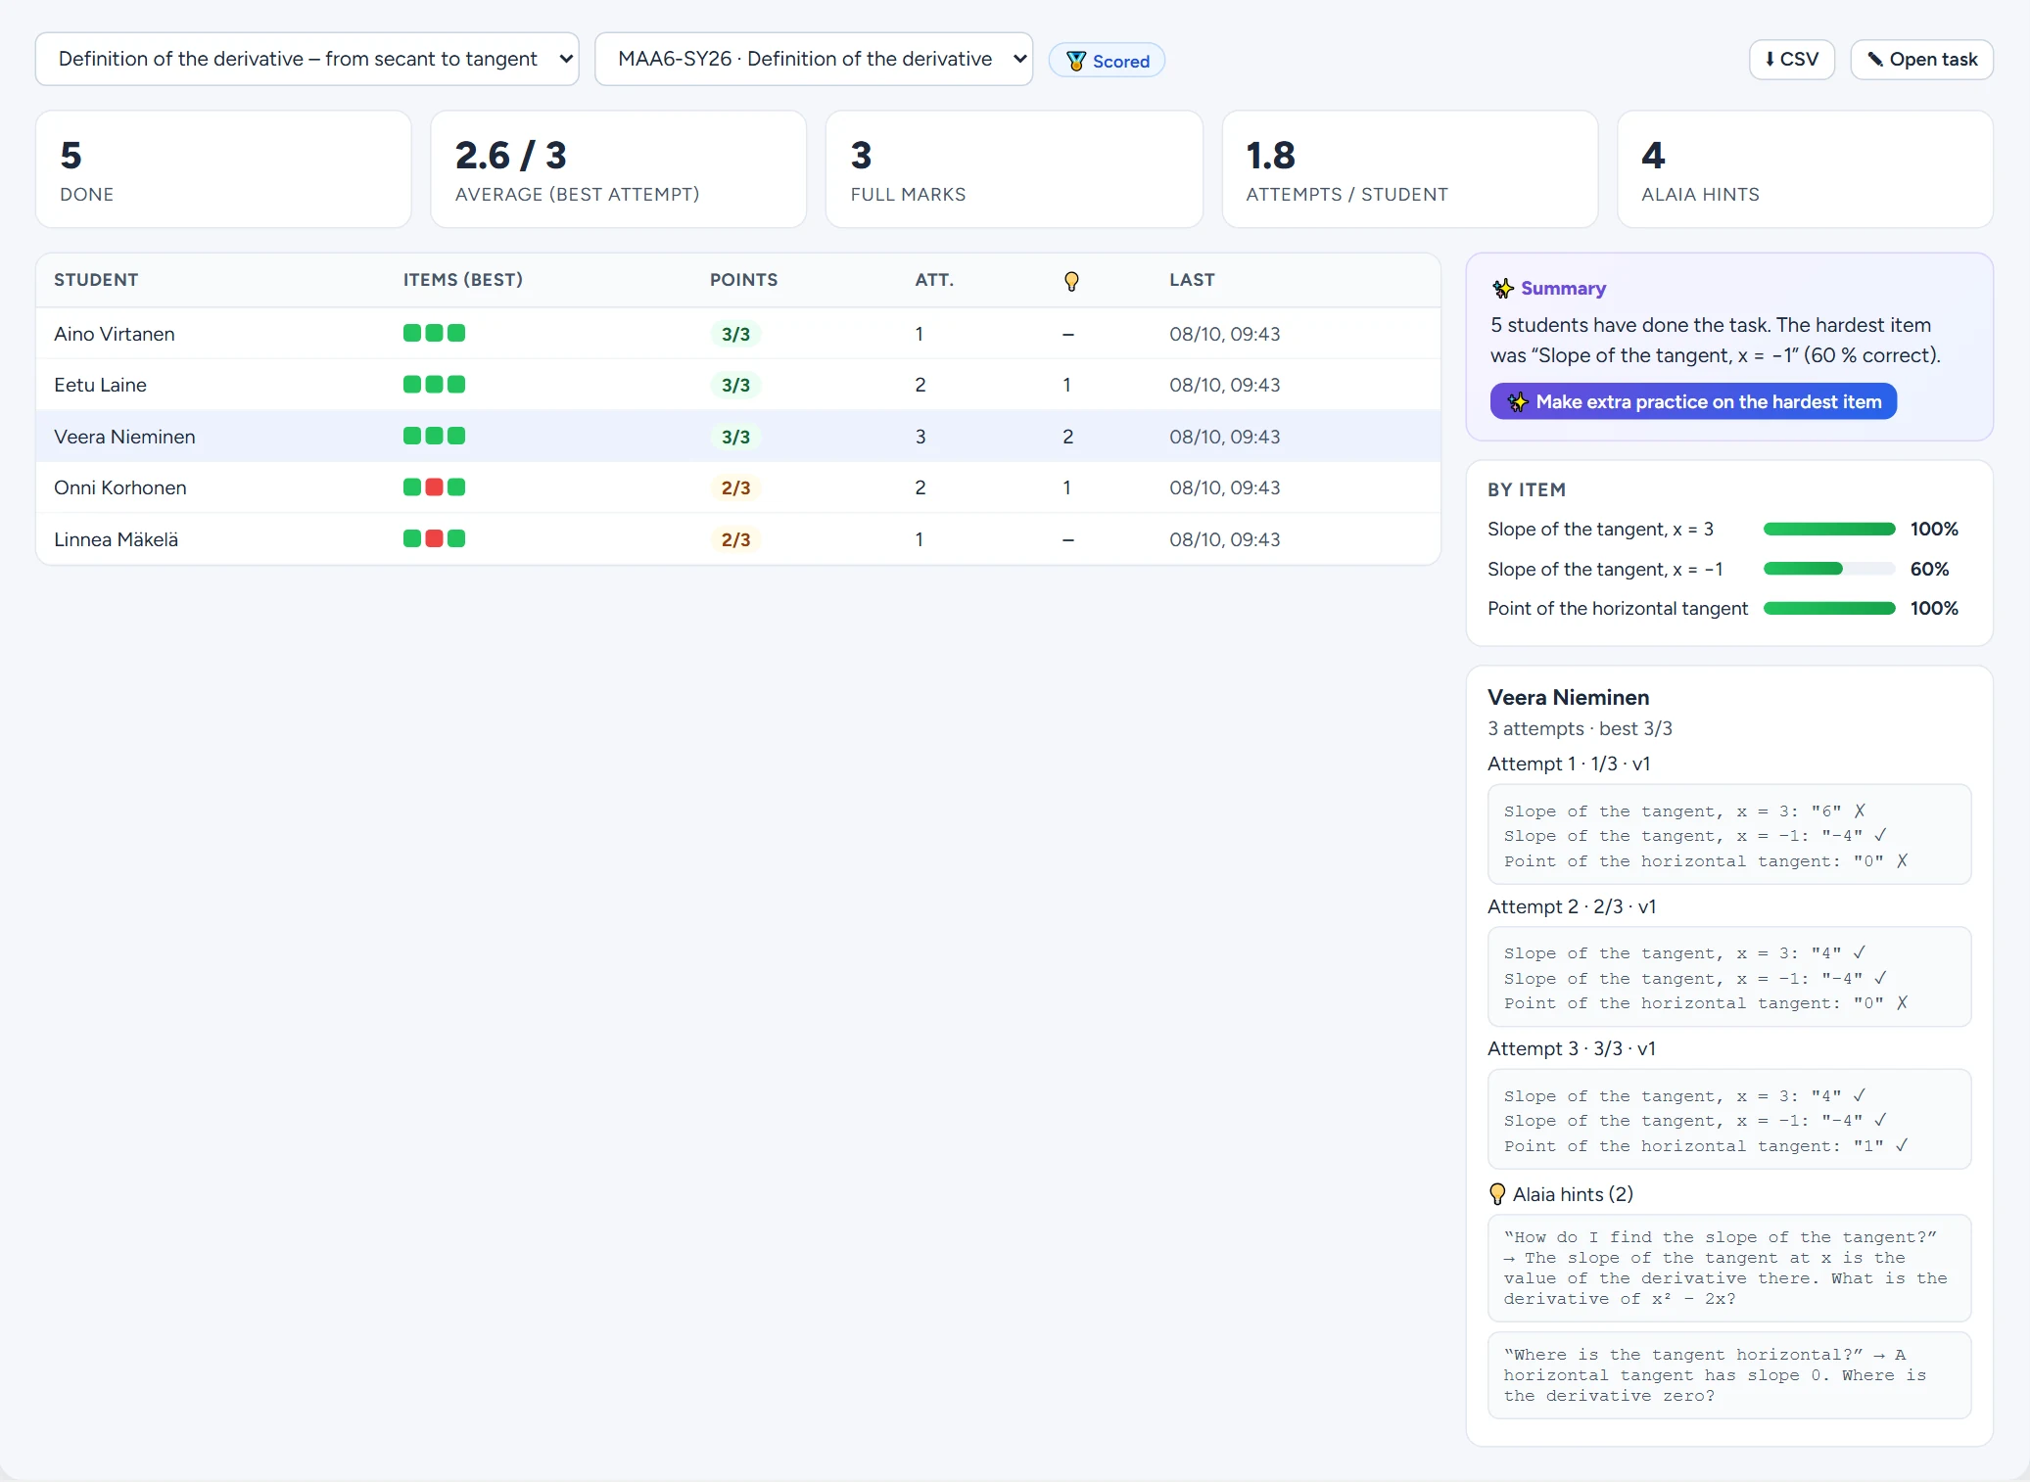
Task: Click the POINTS column header
Action: (x=743, y=280)
